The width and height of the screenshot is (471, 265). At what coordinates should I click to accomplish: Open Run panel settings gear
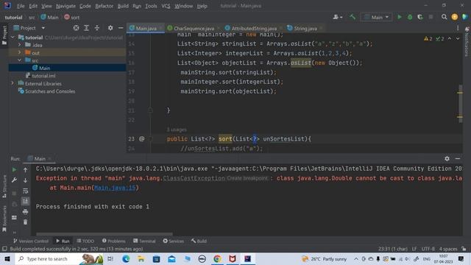tap(447, 158)
